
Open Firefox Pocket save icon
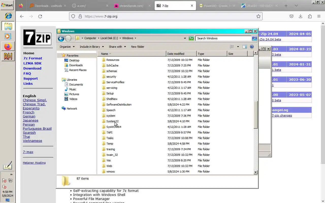291,16
